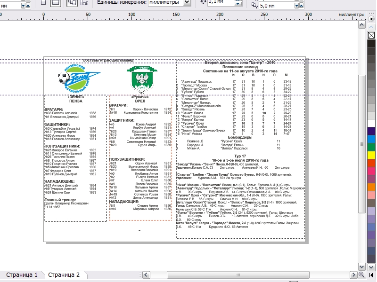
Task: Open dropdown next to 5,0 мм field
Action: tap(297, 6)
